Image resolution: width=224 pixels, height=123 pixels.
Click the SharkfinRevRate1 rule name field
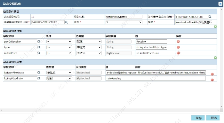(x=124, y=17)
